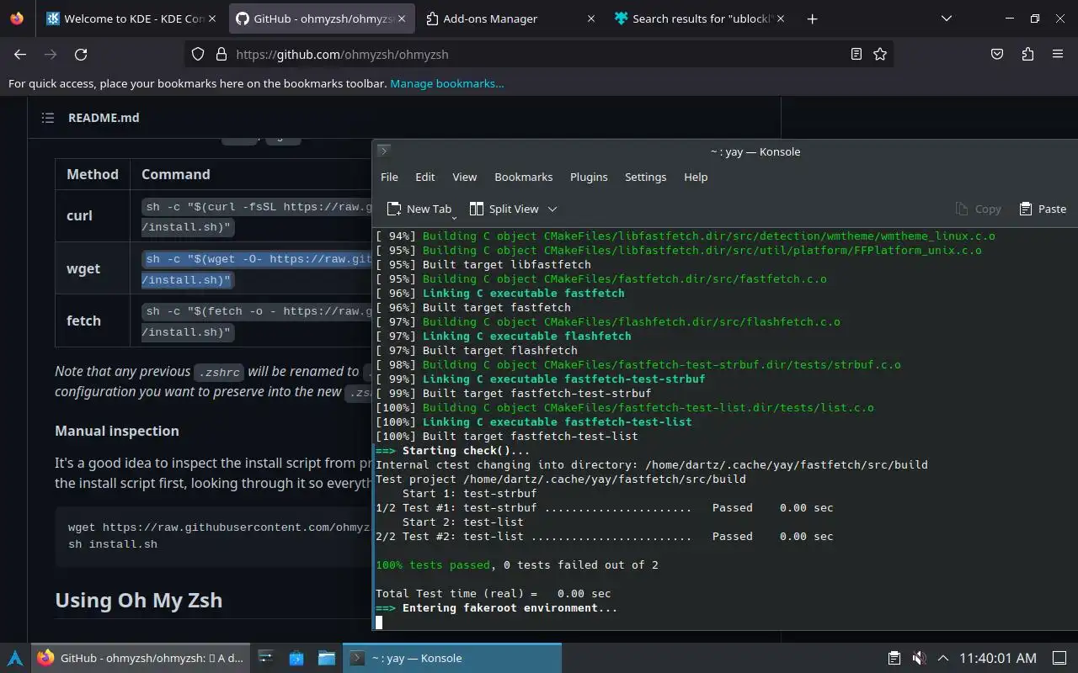Screen dimensions: 1078x673
Task: Click the Using Oh My Zsh heading
Action: pos(139,600)
